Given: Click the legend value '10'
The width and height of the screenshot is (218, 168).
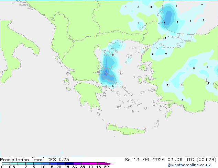Looking at the screenshot, I should point(43,167).
